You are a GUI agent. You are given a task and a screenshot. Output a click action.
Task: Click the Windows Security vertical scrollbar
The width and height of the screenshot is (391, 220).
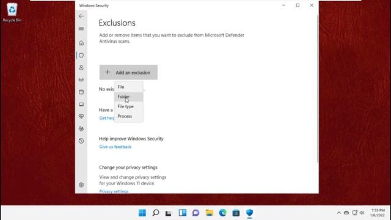point(318,89)
